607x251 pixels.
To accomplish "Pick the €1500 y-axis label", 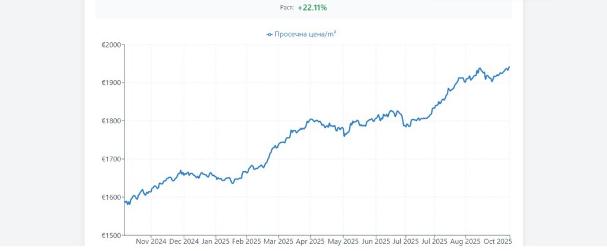I will pos(111,236).
